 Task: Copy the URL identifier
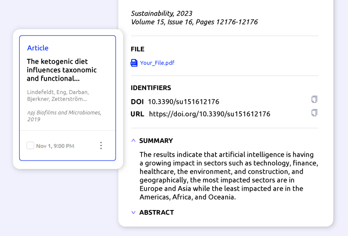point(314,113)
